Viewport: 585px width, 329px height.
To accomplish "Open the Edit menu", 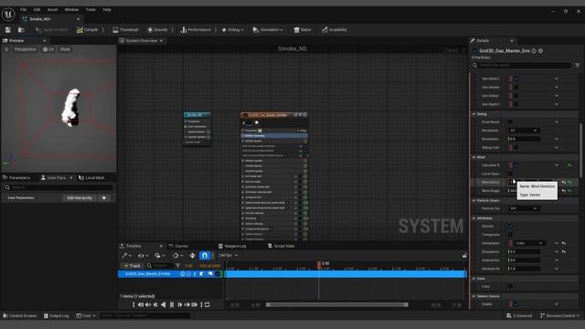I will point(37,10).
